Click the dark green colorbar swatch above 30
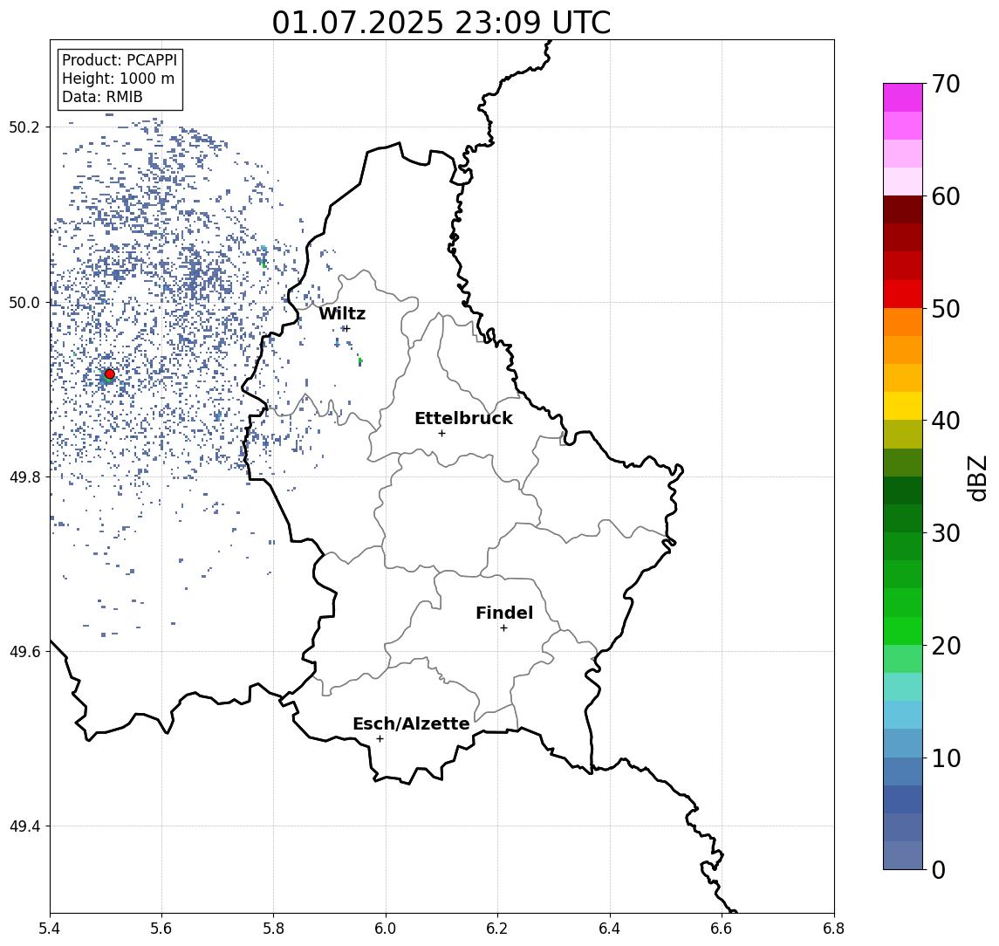Image resolution: width=999 pixels, height=946 pixels. 903,518
